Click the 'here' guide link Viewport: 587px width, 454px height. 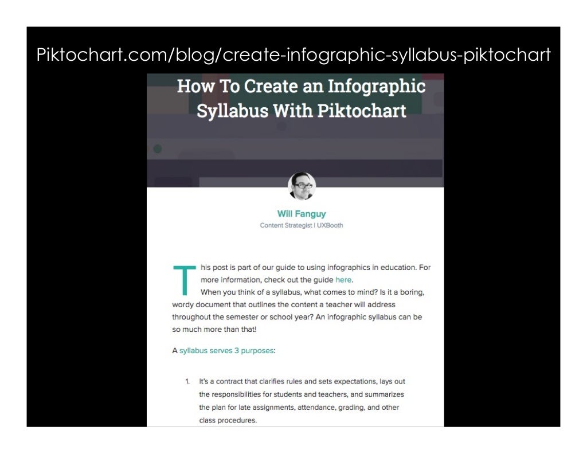coord(343,280)
